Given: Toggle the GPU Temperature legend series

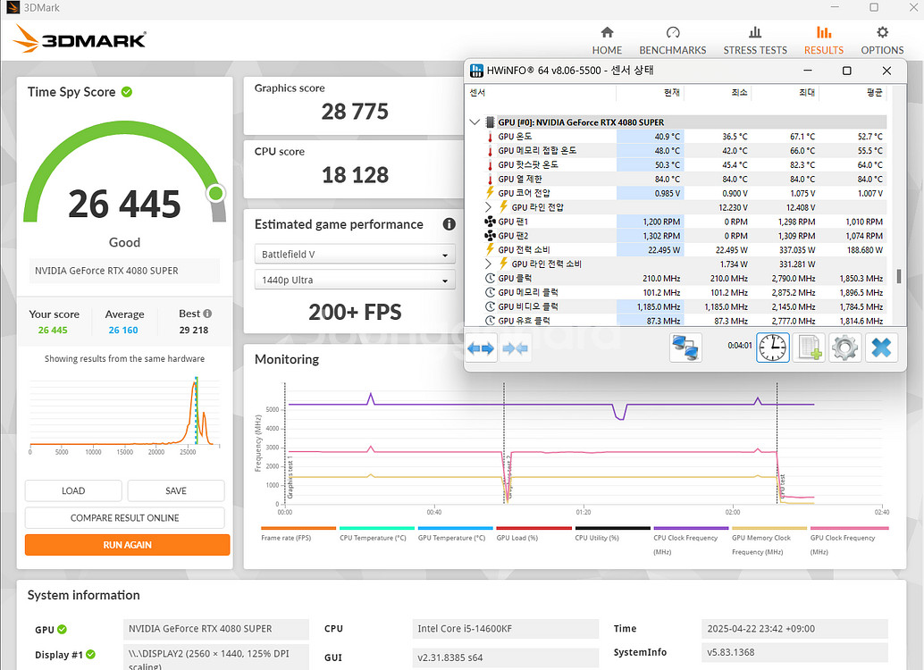Looking at the screenshot, I should coord(455,534).
